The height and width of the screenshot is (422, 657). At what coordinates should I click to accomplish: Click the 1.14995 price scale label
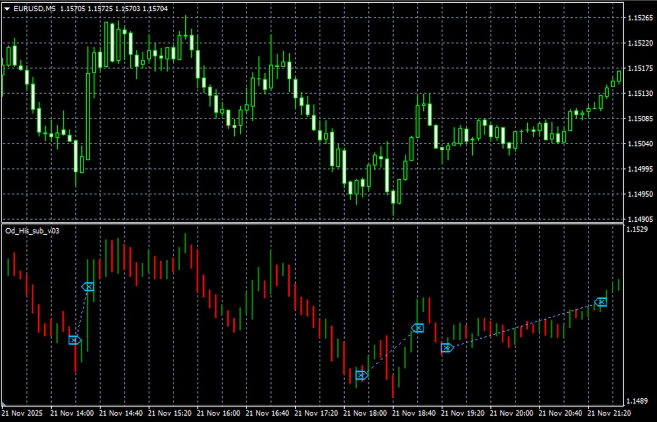[639, 169]
